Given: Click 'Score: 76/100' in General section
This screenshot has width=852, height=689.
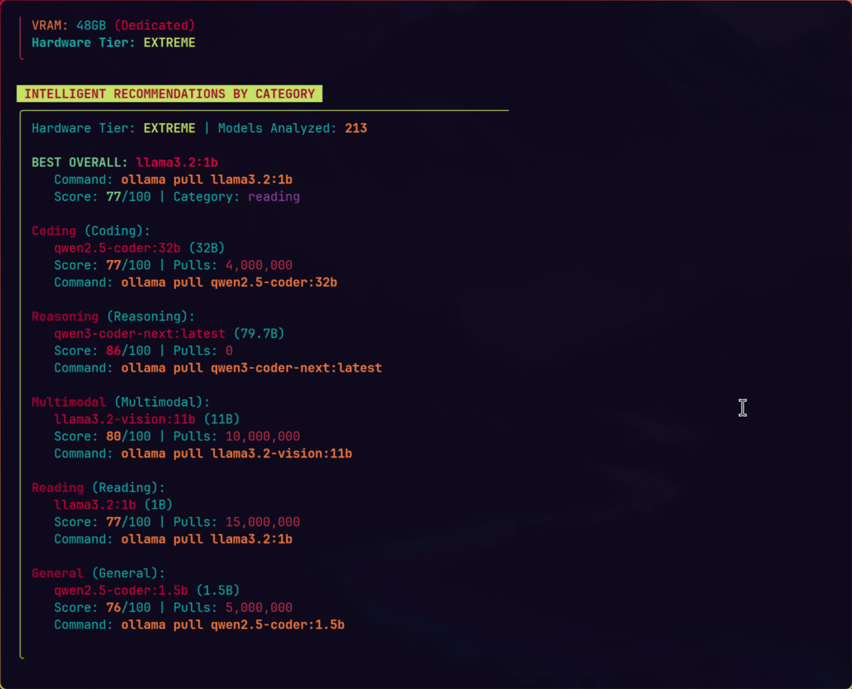Looking at the screenshot, I should (x=102, y=608).
